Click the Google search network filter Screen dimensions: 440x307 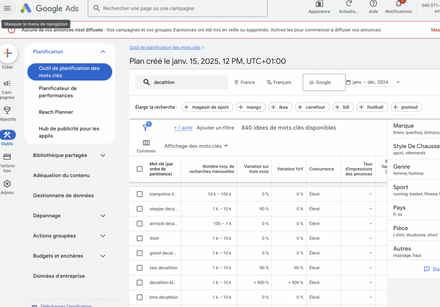point(324,82)
